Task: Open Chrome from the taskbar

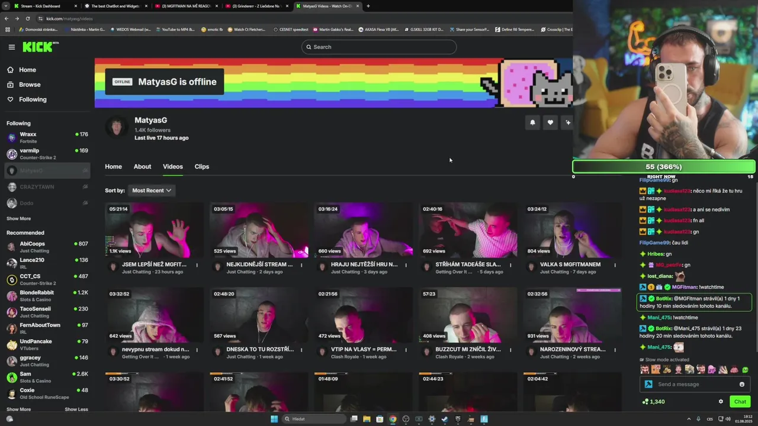Action: 393,419
